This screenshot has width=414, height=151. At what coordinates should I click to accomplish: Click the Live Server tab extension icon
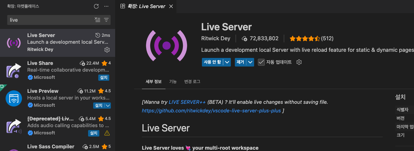[x=123, y=6]
